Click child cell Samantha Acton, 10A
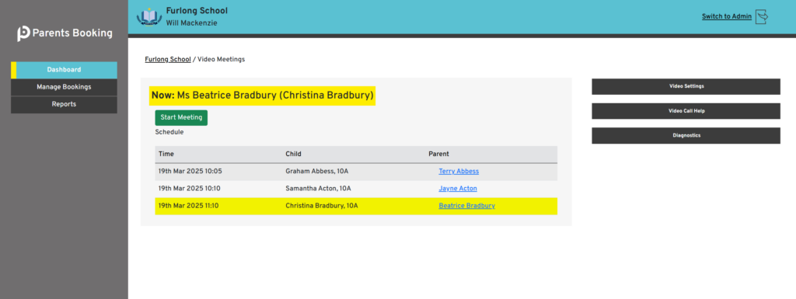 coord(318,189)
